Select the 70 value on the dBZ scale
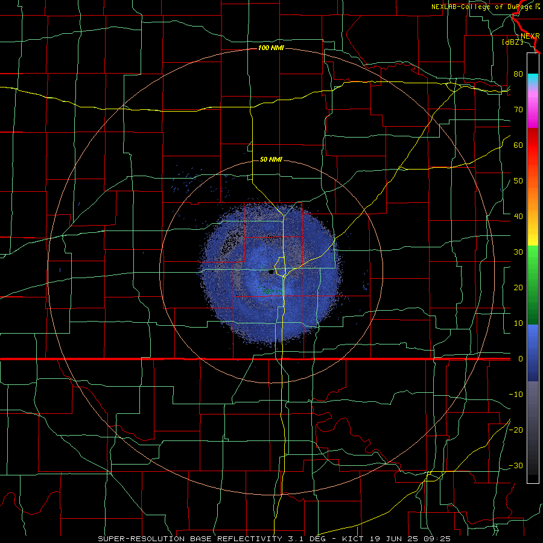Screen dimensions: 543x543 518,109
